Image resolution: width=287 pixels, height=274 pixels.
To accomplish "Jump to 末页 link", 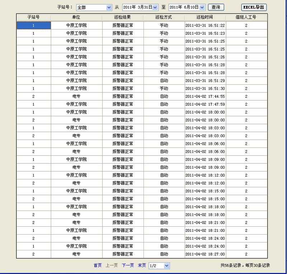I will pos(142,265).
